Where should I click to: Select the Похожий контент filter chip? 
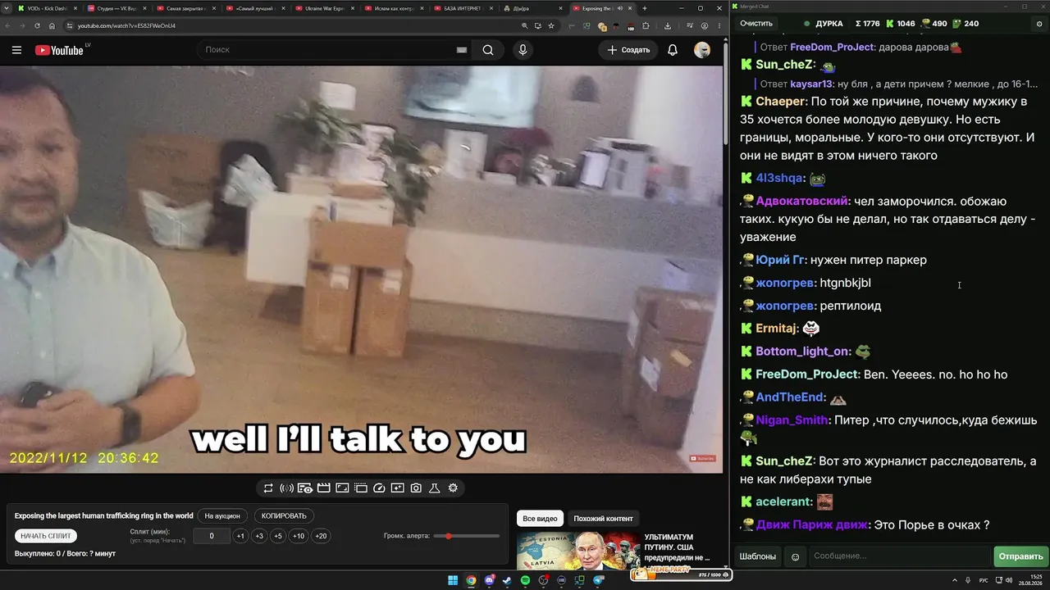603,519
